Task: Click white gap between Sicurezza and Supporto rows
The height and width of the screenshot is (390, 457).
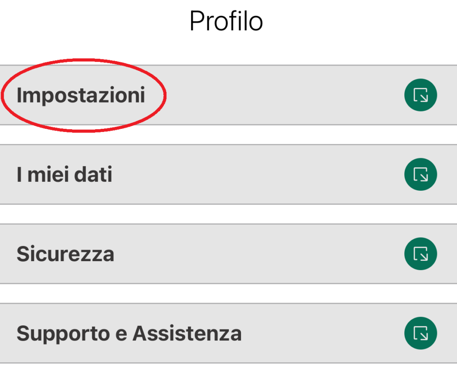Action: pyautogui.click(x=228, y=294)
